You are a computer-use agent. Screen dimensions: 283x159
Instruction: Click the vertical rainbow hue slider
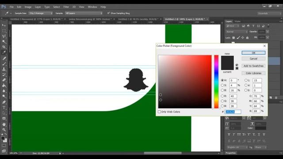point(216,82)
